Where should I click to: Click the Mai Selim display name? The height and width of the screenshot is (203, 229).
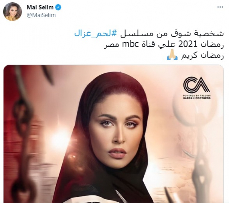tap(40, 7)
